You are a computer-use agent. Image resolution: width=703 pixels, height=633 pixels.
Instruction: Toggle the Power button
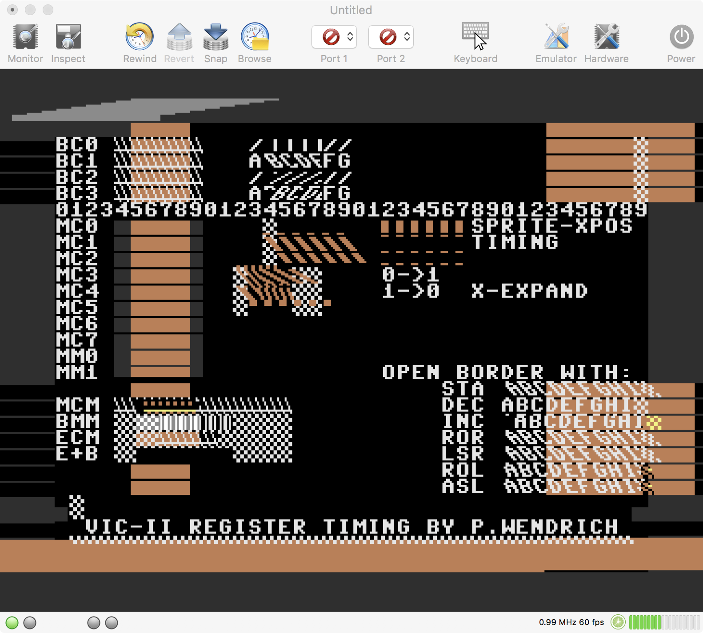[681, 37]
